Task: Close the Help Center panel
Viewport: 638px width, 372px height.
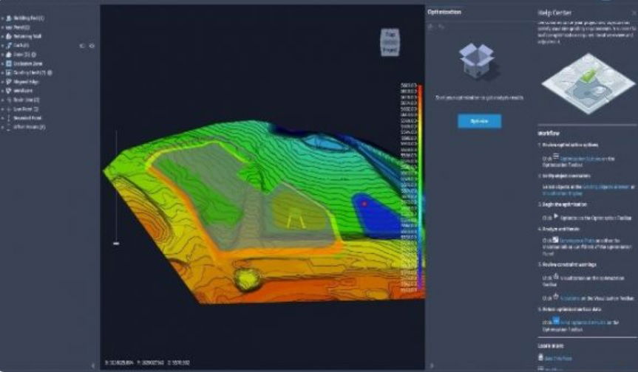Action: 634,13
